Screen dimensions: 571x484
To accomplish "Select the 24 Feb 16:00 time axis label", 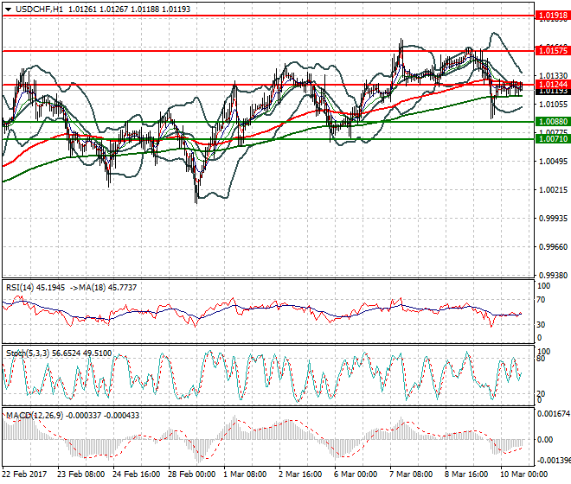I will (136, 474).
